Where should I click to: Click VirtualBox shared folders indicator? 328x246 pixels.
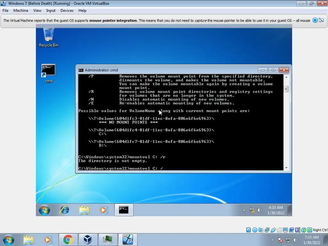279,230
